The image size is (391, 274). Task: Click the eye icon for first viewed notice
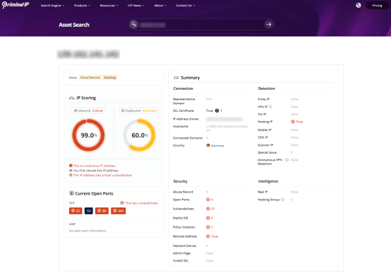pos(70,171)
